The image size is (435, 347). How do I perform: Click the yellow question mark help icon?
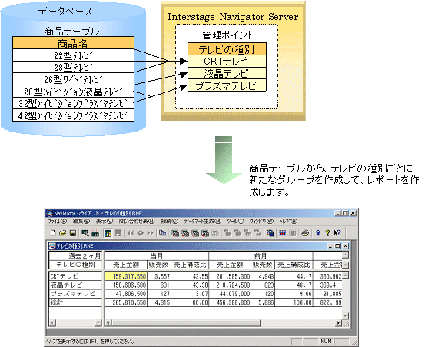click(327, 233)
